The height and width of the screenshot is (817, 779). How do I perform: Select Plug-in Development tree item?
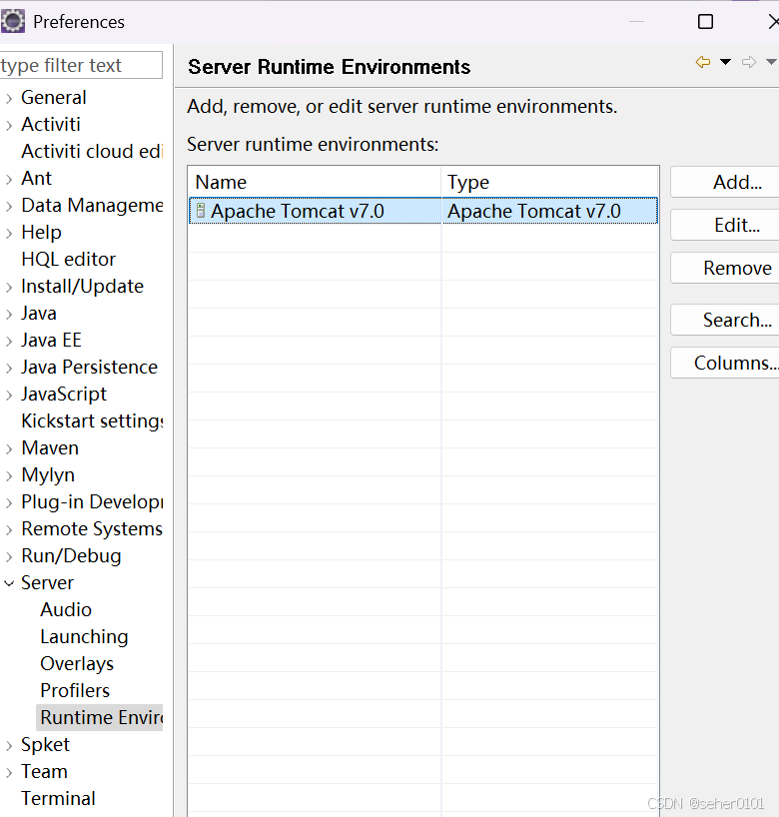92,501
